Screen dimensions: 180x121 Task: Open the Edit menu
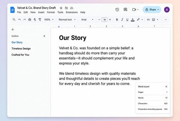point(25,12)
